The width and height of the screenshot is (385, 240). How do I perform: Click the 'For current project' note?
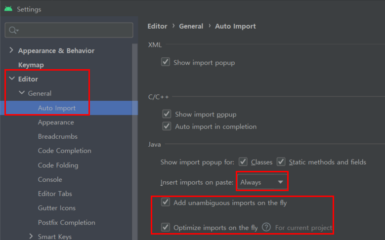tap(304, 228)
